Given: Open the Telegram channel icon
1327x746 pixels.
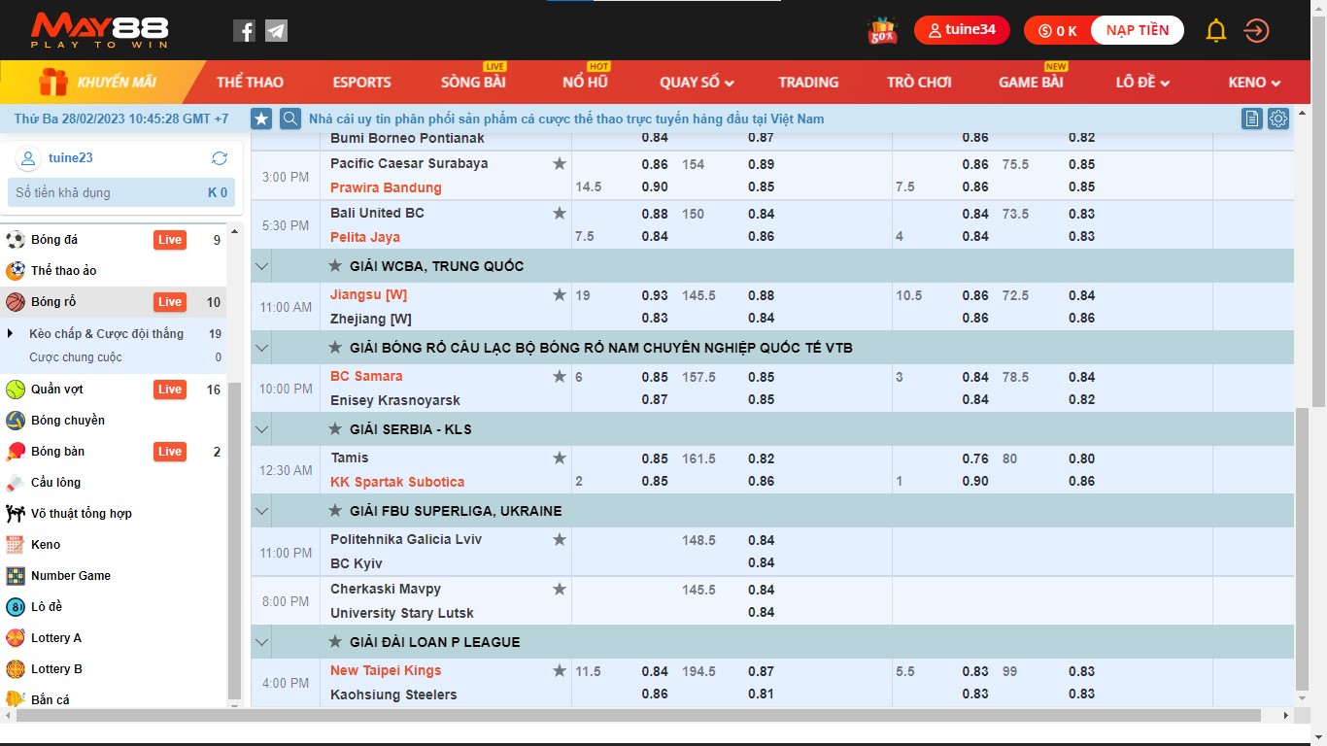Looking at the screenshot, I should tap(276, 31).
